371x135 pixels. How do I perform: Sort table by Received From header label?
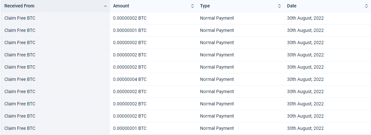tap(19, 6)
